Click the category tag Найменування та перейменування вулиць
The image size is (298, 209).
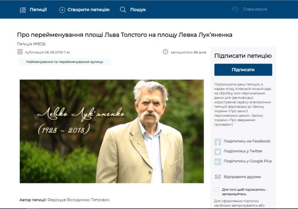tap(64, 62)
